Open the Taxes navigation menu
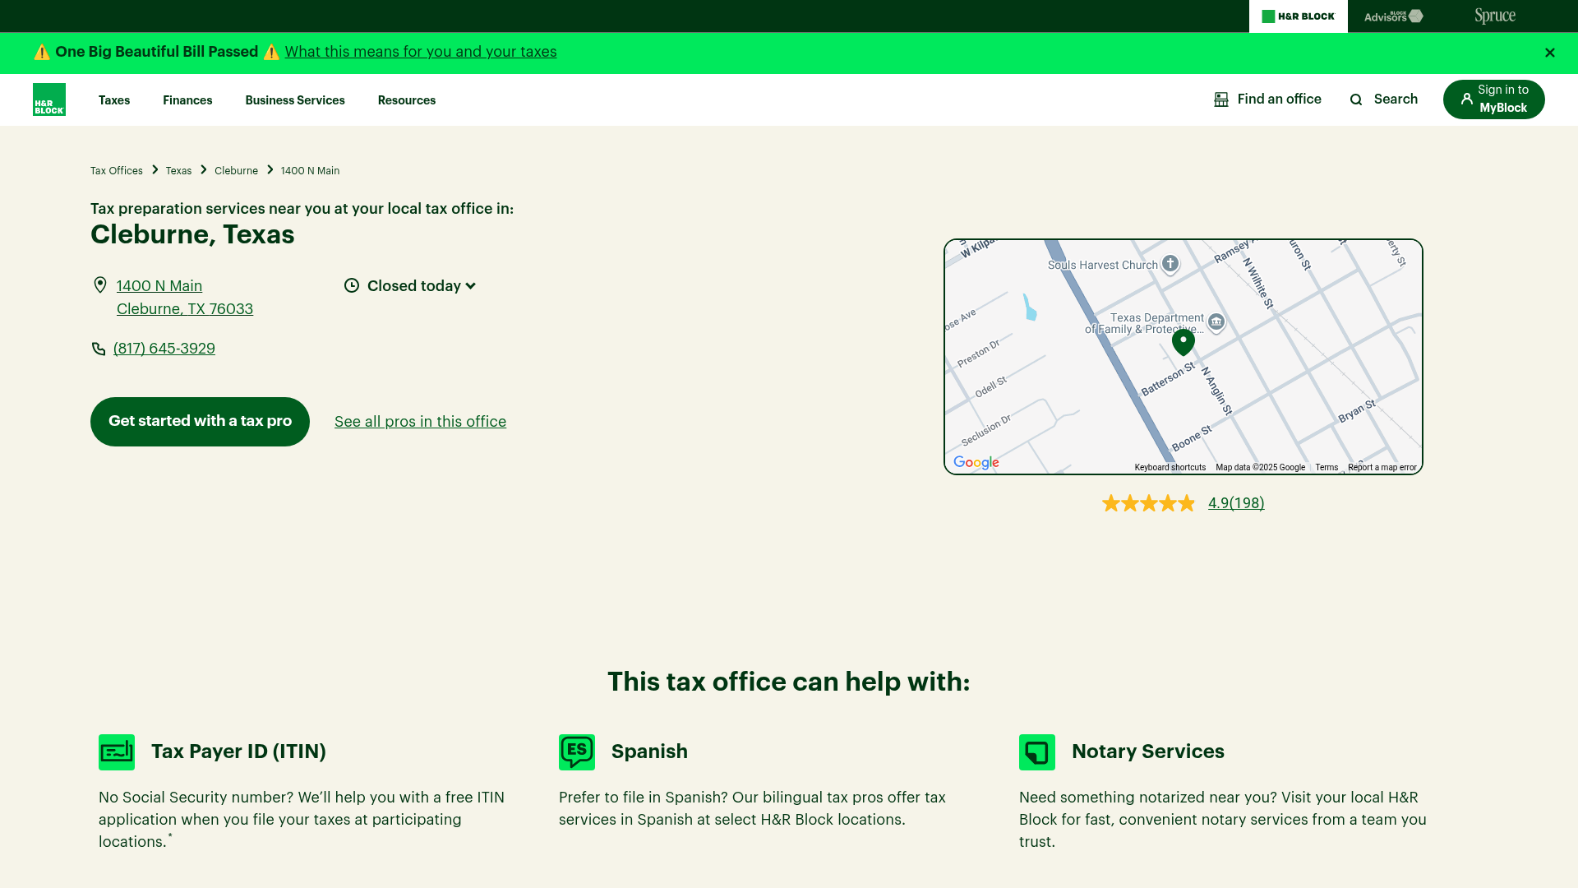Screen dimensions: 1578x888 pos(114,100)
